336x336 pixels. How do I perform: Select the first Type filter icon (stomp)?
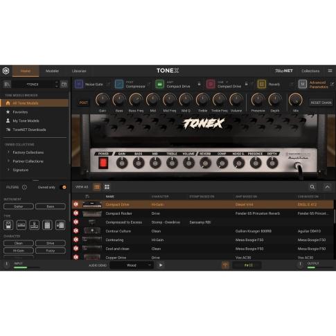pos(8,225)
